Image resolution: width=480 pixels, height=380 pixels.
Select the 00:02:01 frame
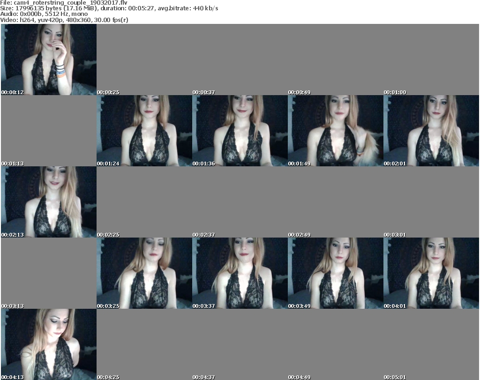pos(431,131)
